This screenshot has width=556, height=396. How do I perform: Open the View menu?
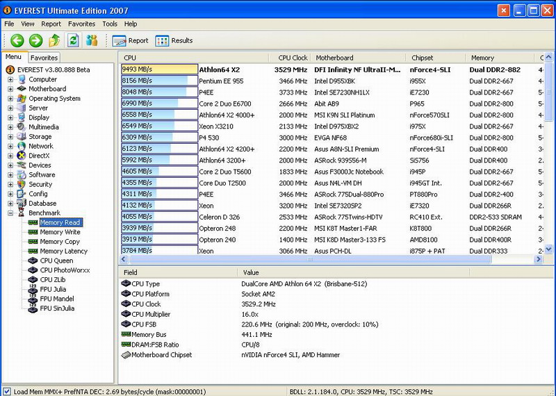(28, 24)
